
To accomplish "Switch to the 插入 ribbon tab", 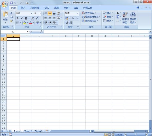I will point(23,8).
